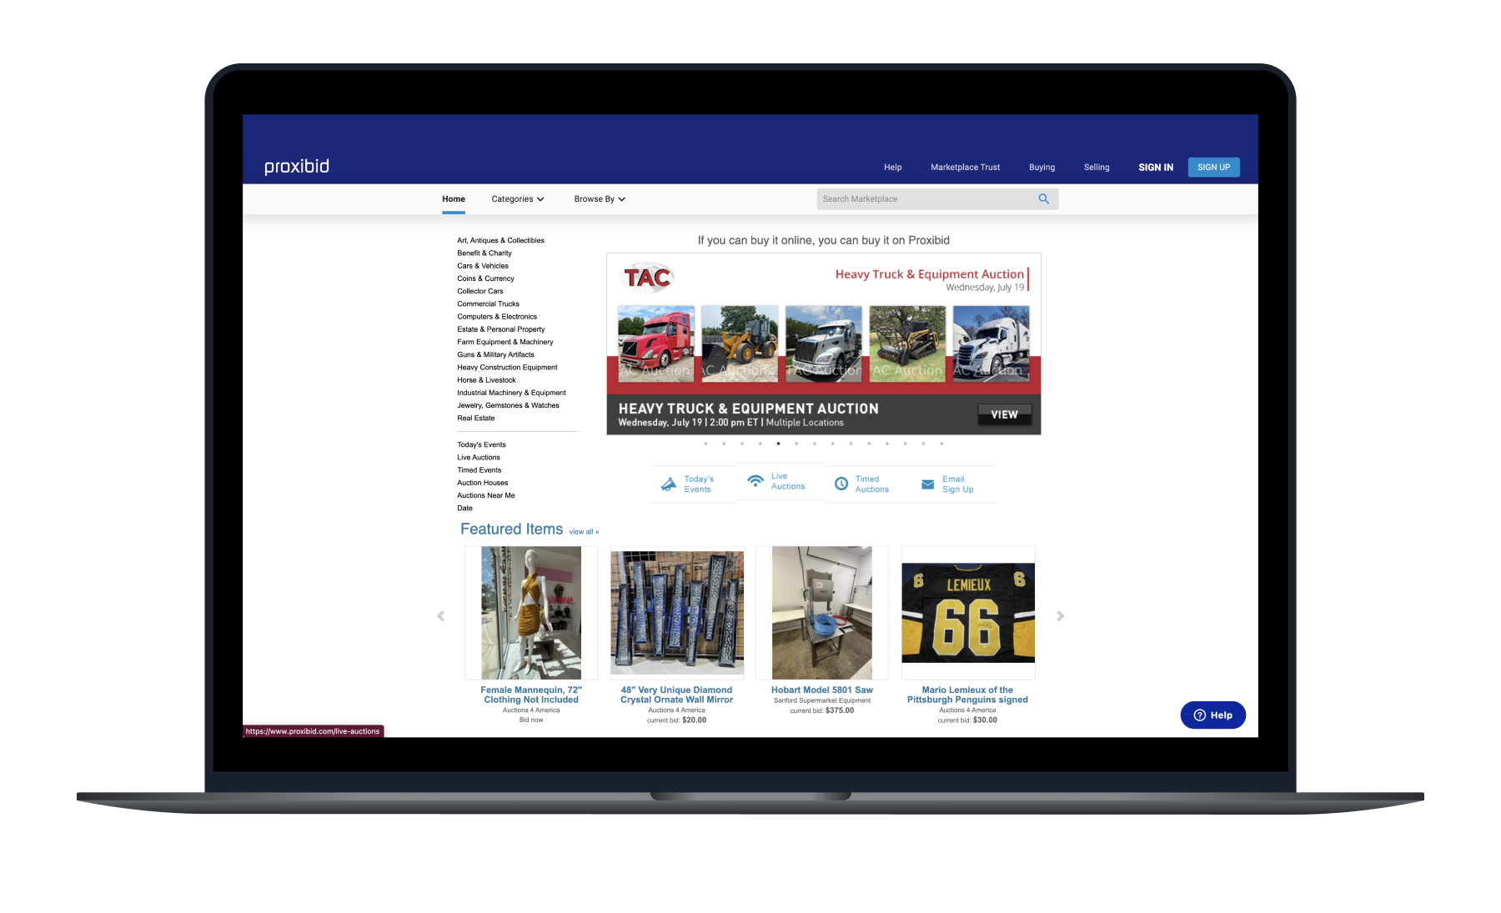
Task: Open Live Auctions sidebar link
Action: (479, 457)
